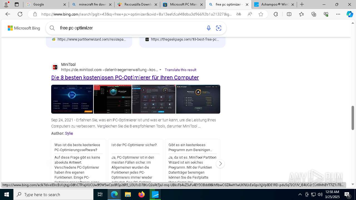
Task: Open author Sylie link
Action: (x=69, y=133)
